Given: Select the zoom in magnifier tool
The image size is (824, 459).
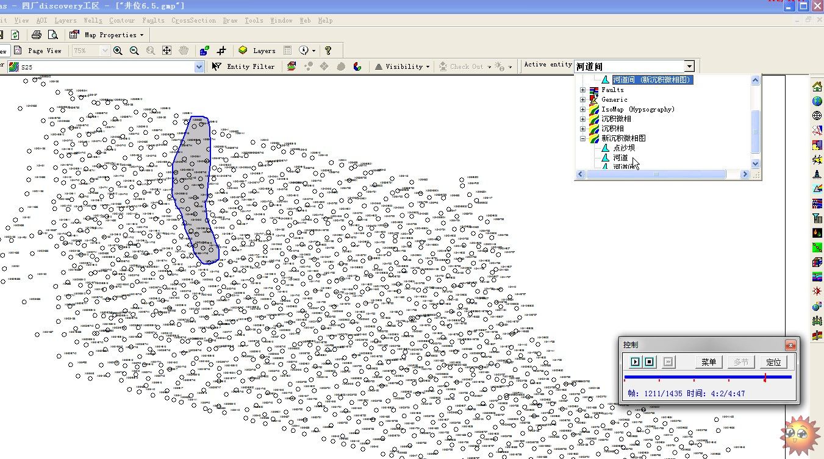Looking at the screenshot, I should tap(118, 51).
